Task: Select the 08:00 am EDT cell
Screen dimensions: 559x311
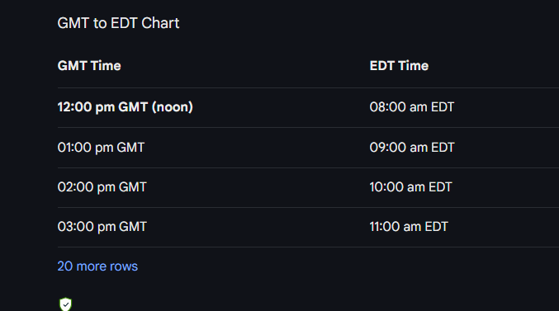Action: pyautogui.click(x=412, y=107)
